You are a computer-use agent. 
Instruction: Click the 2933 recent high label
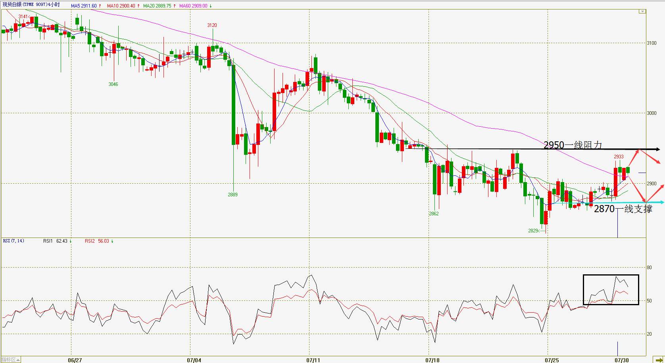point(619,157)
